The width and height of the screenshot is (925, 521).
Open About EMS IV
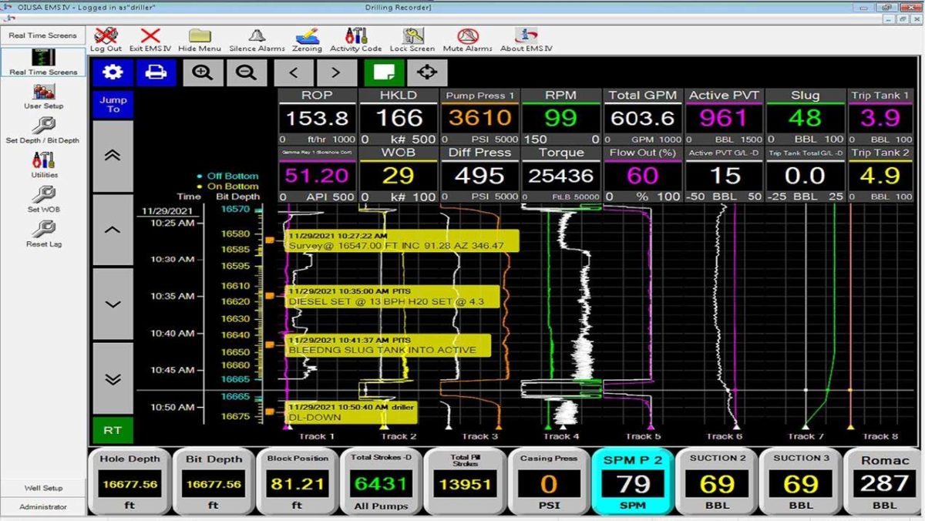click(x=526, y=37)
